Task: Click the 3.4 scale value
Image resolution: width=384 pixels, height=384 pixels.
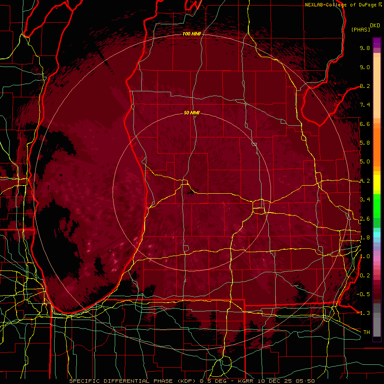Action: [x=365, y=200]
